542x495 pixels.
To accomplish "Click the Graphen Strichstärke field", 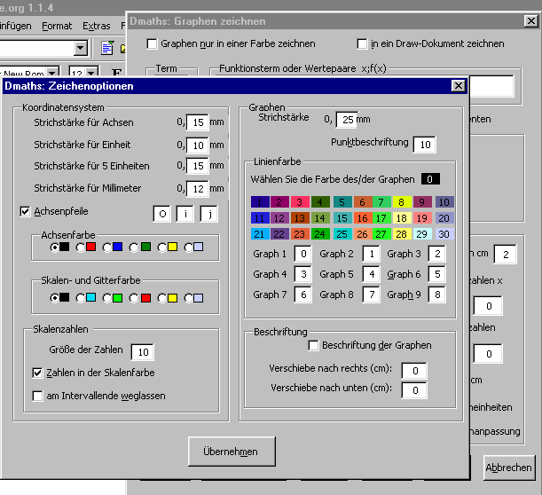I will (x=346, y=120).
